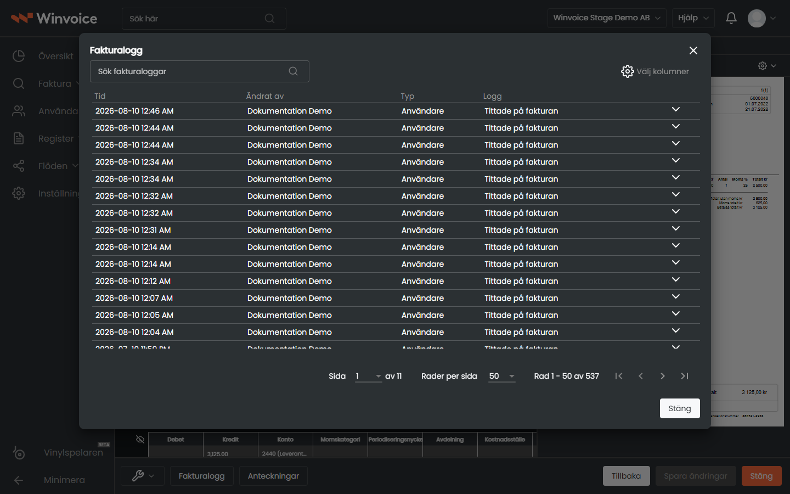Open the gear dropdown above the invoice preview
The height and width of the screenshot is (494, 790).
click(x=767, y=66)
